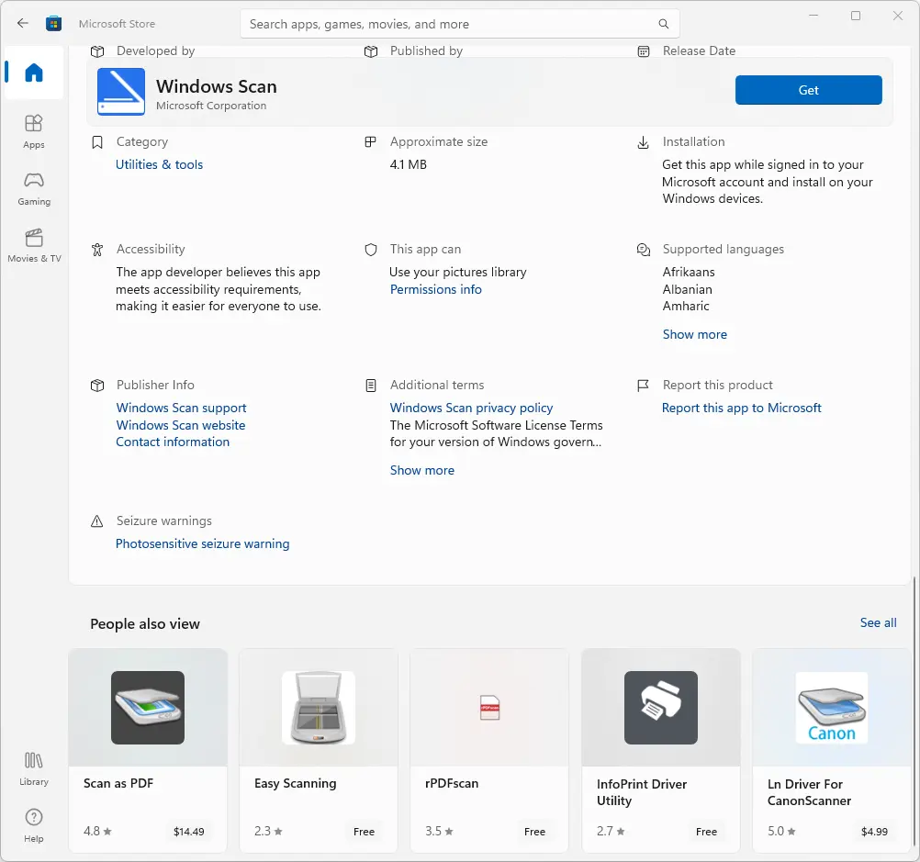Screen dimensions: 920x862
Task: Open the Scan as PDF thumbnail
Action: 147,707
